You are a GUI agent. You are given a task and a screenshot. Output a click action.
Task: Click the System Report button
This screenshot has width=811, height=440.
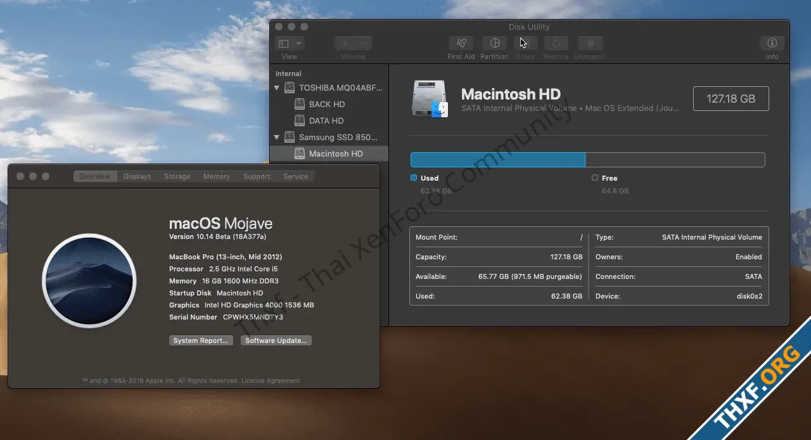click(201, 340)
